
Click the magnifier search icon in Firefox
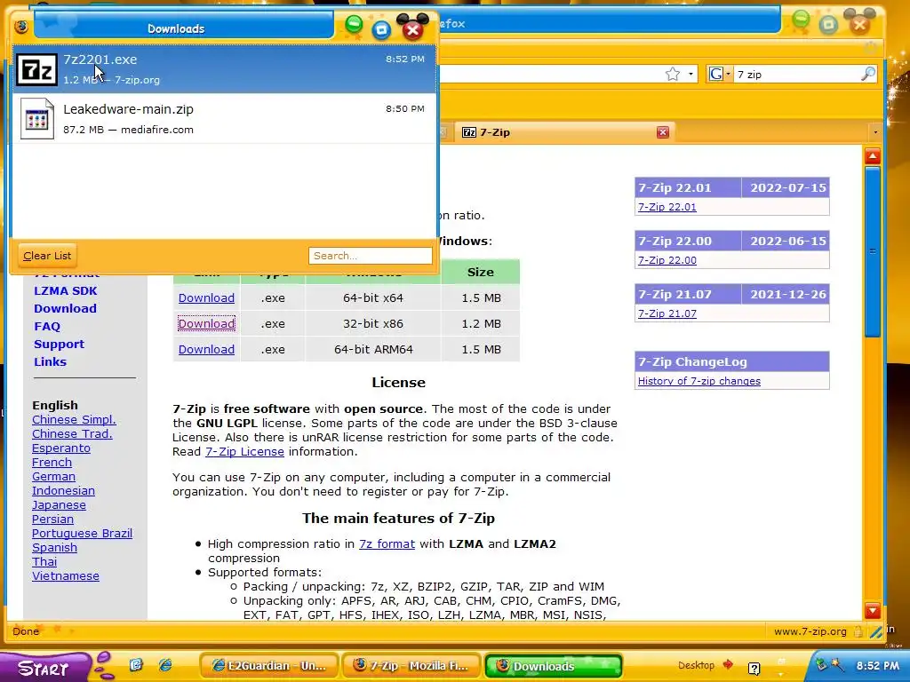tap(867, 74)
